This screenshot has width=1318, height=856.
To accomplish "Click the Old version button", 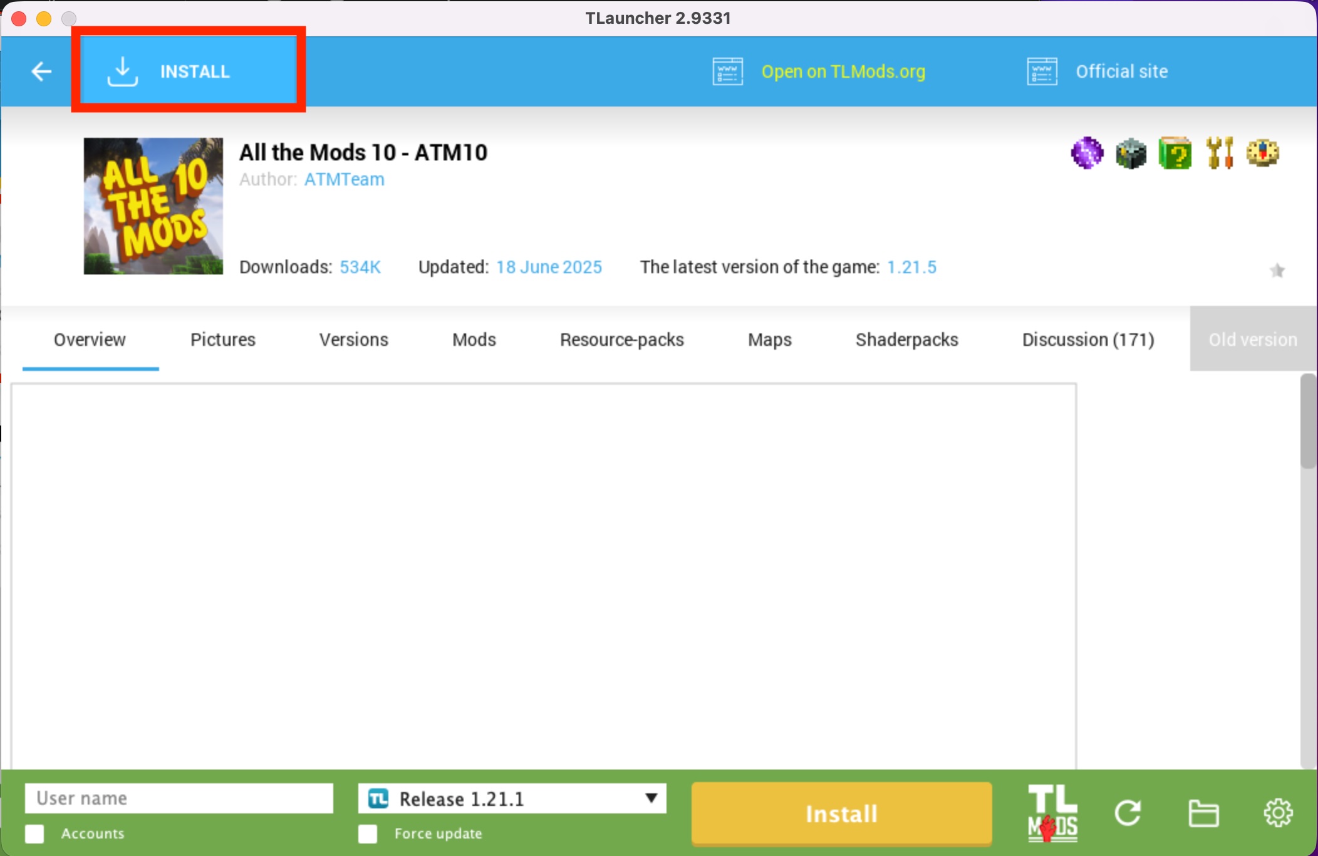I will pos(1253,339).
